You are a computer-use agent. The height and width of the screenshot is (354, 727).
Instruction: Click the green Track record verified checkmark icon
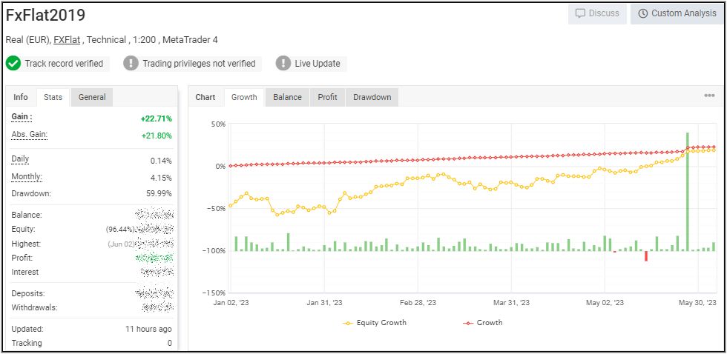(x=13, y=64)
